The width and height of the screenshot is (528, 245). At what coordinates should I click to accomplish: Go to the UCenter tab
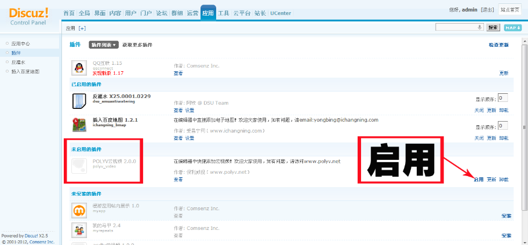281,13
